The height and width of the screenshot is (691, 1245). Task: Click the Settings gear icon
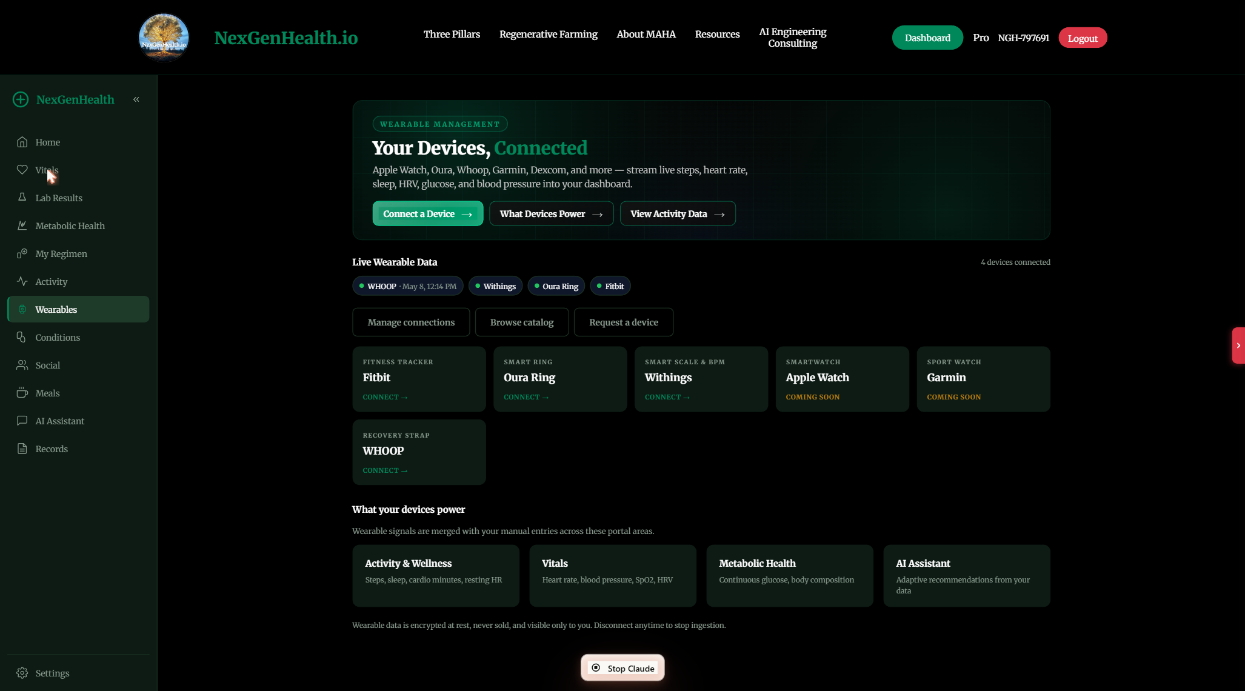(x=22, y=673)
